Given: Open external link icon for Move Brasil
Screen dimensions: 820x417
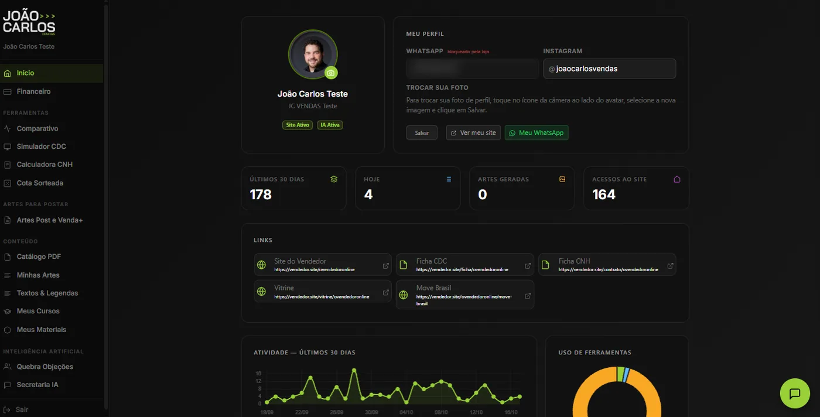Looking at the screenshot, I should [528, 296].
